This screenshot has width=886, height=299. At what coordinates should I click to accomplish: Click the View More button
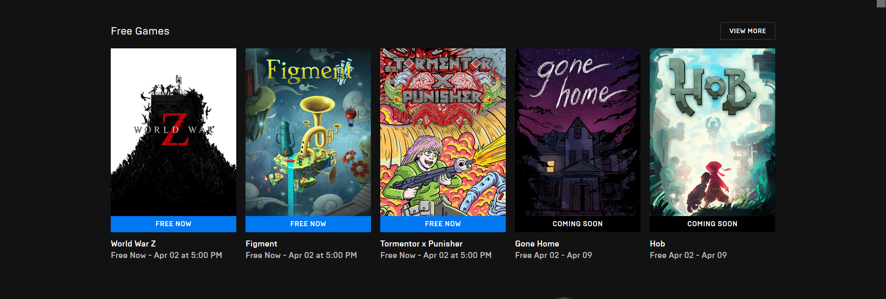click(748, 31)
